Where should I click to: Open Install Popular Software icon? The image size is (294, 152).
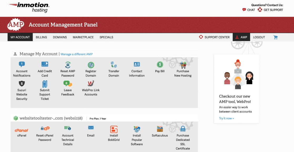pyautogui.click(x=137, y=129)
